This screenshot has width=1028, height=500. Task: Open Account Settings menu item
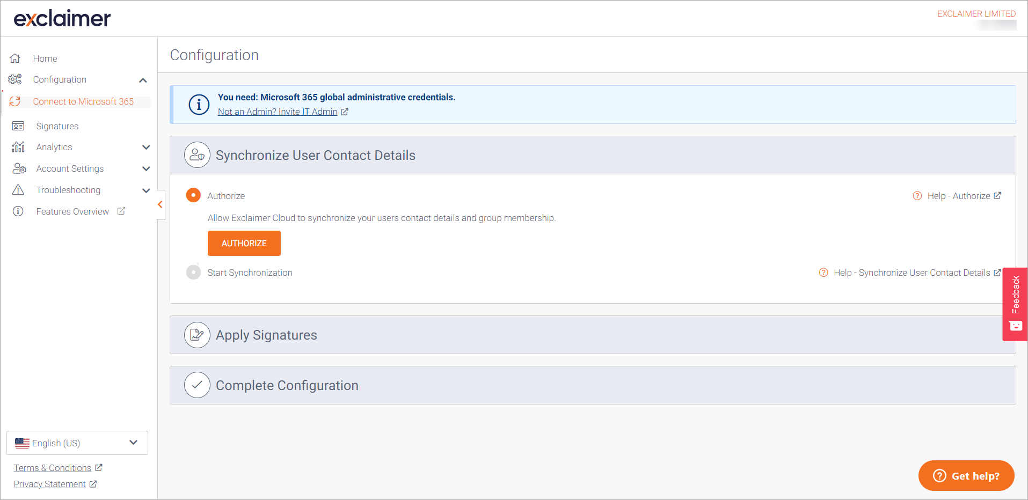point(70,168)
